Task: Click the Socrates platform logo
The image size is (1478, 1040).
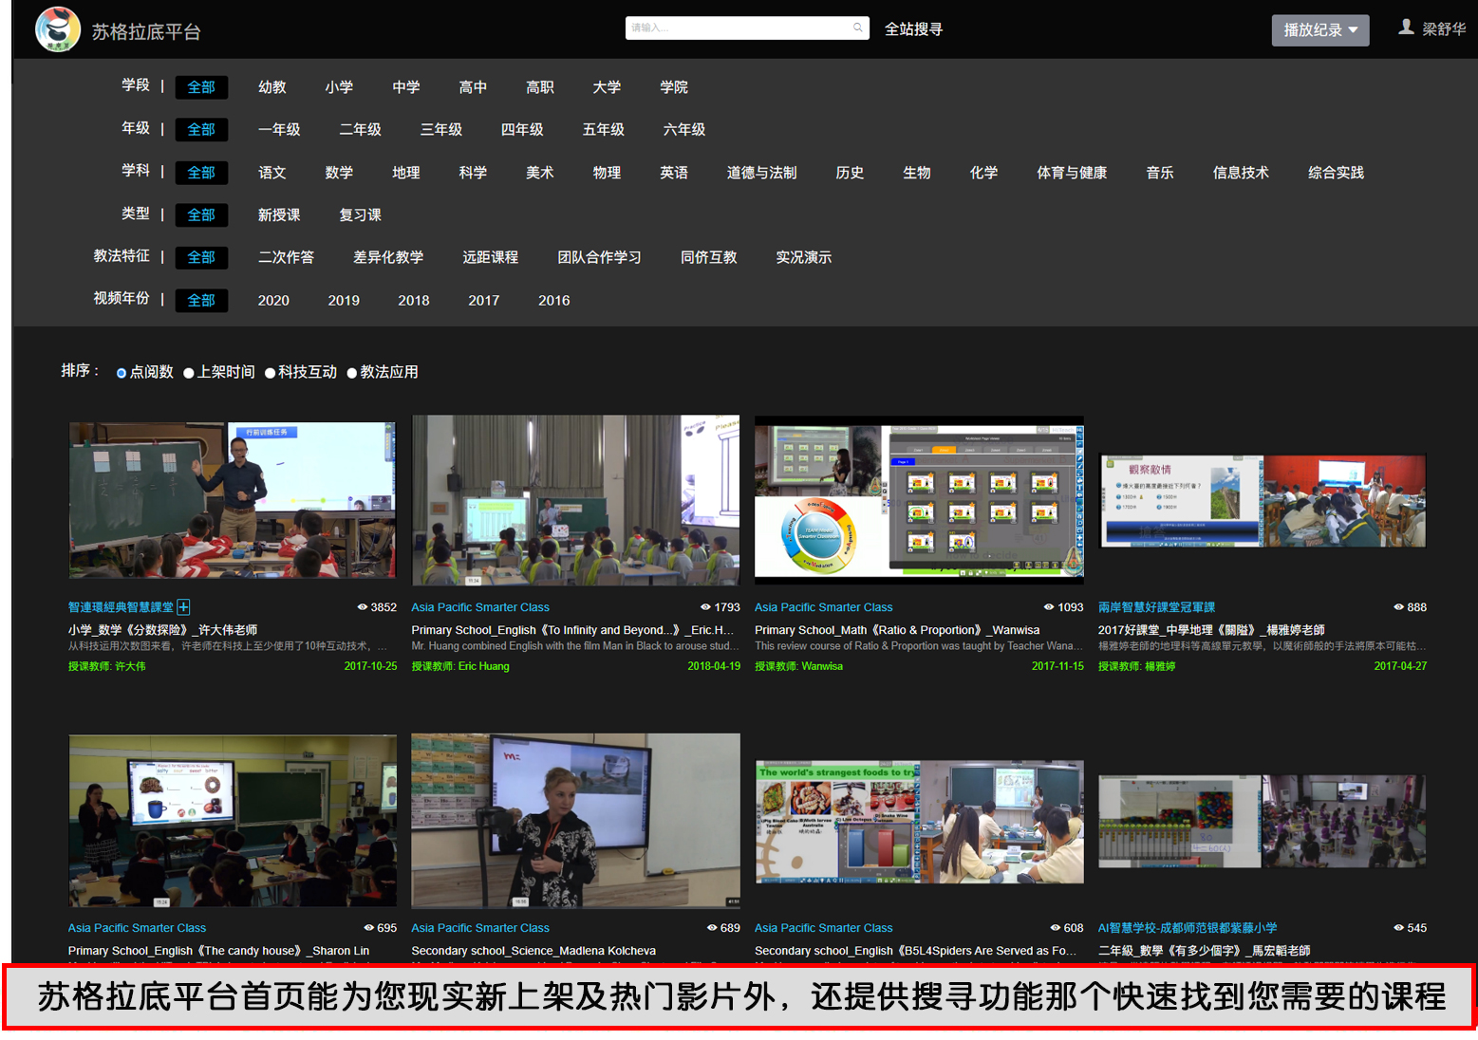Action: coord(58,29)
